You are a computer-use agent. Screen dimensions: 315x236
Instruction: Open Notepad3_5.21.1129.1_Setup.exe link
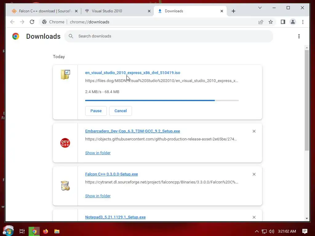tap(115, 217)
